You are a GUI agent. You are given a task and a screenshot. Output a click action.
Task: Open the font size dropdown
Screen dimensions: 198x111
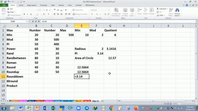[44, 10]
